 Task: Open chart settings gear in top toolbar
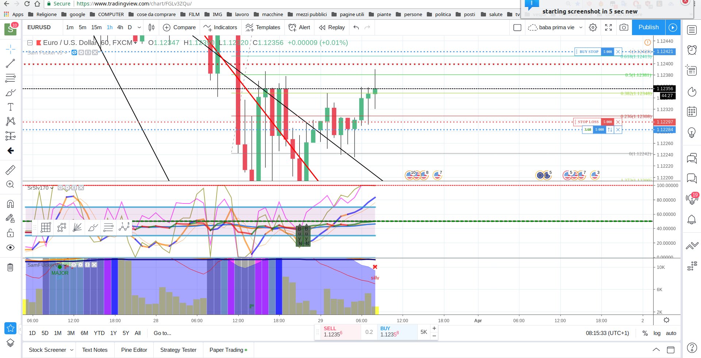[593, 27]
